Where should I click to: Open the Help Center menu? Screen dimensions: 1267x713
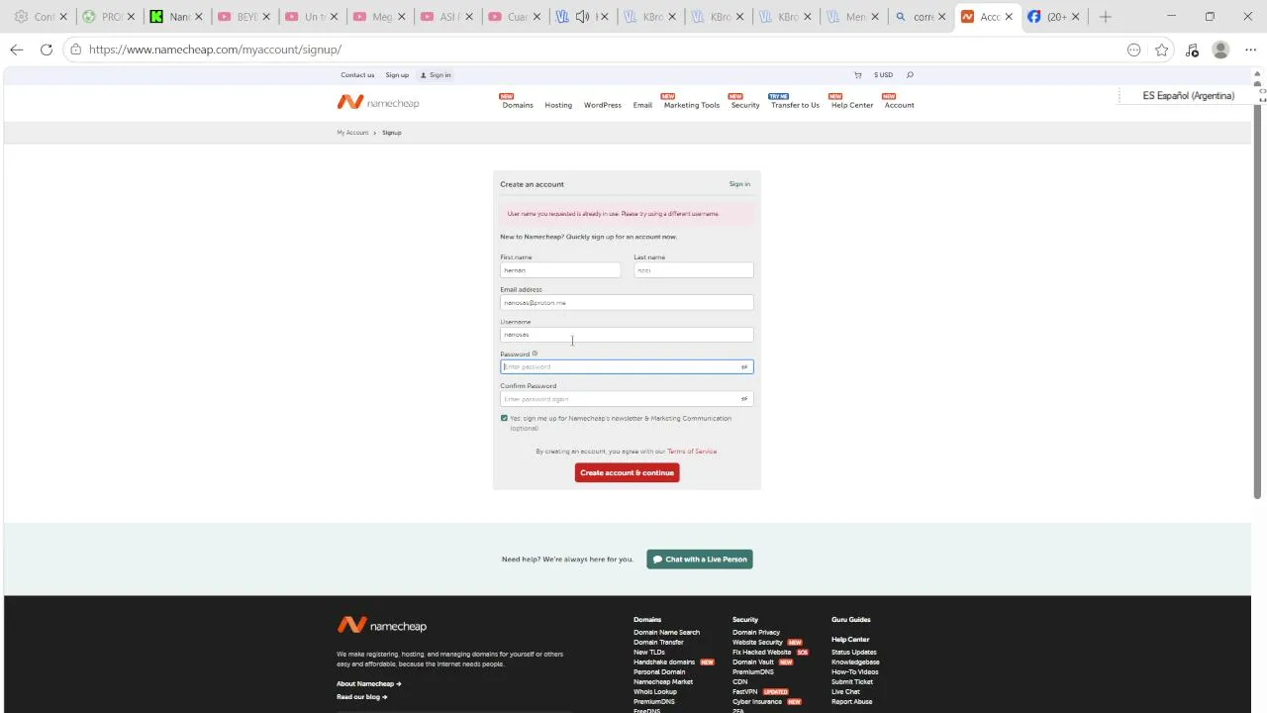click(x=852, y=105)
